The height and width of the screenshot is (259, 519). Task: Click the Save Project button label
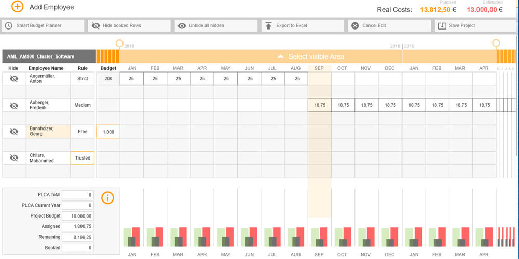[462, 25]
